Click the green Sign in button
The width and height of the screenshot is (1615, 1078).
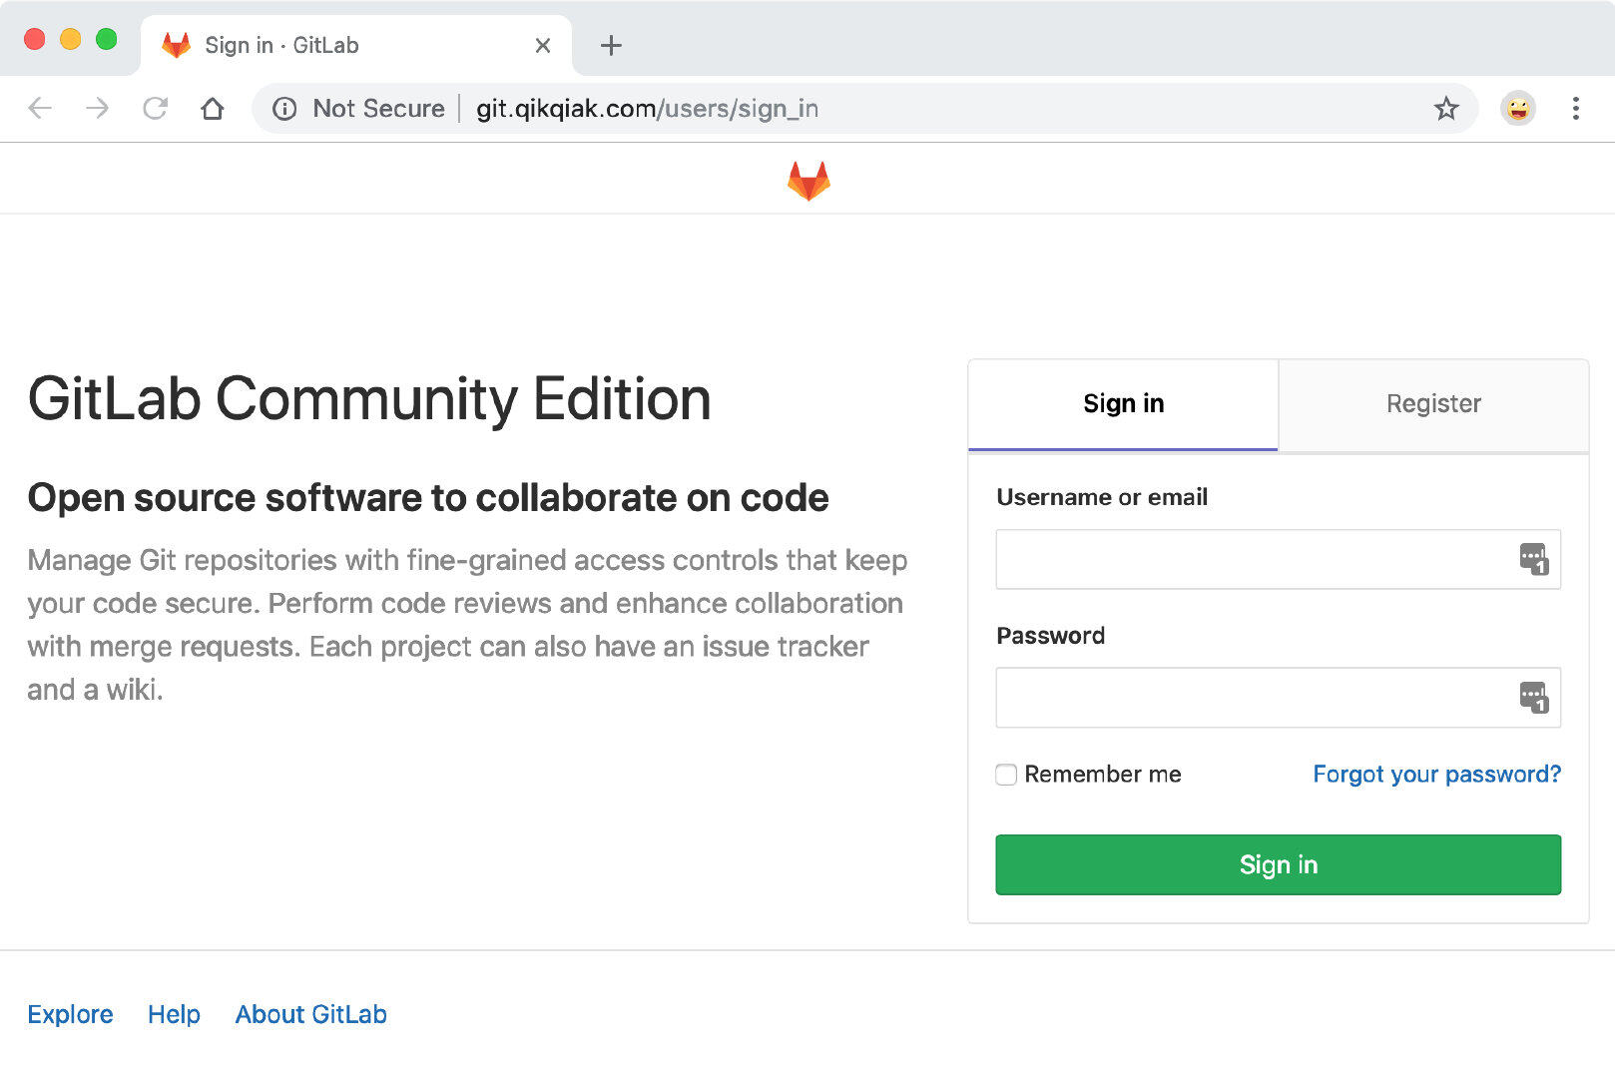pyautogui.click(x=1278, y=864)
